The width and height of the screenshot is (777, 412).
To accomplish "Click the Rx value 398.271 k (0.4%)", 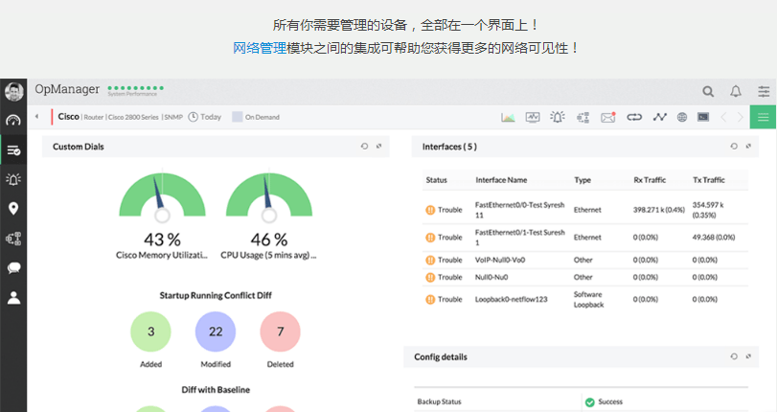I will tap(658, 210).
